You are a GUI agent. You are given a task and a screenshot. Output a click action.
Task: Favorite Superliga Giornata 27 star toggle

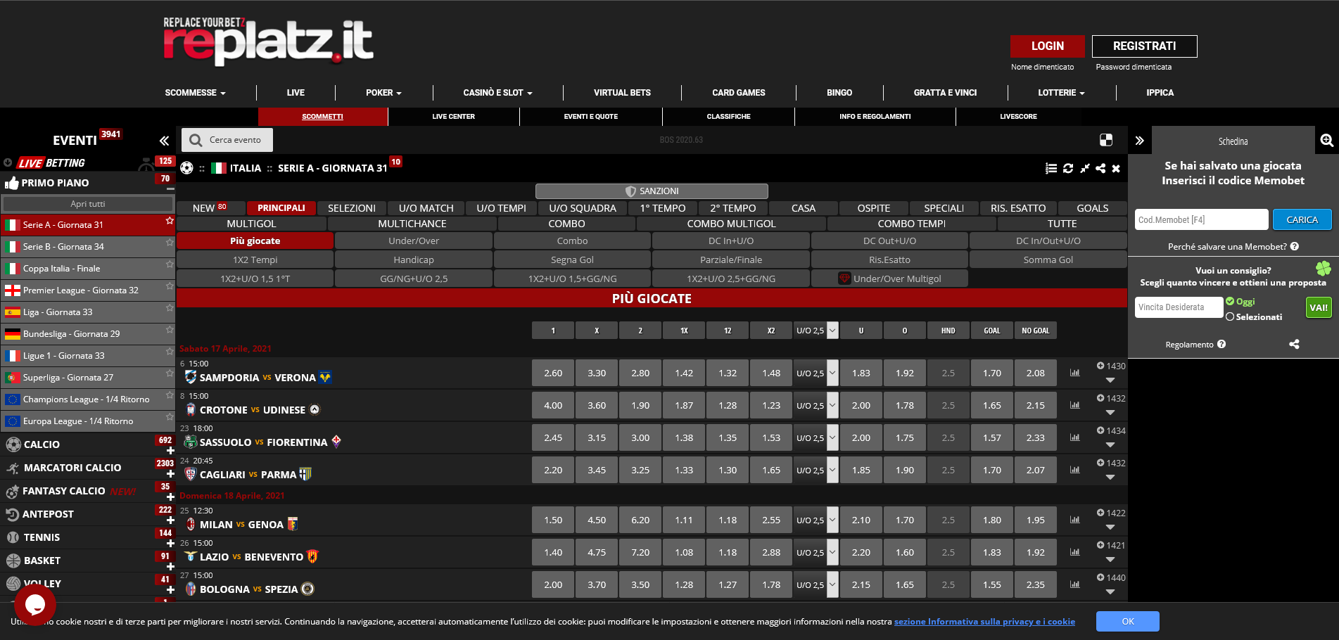coord(169,373)
